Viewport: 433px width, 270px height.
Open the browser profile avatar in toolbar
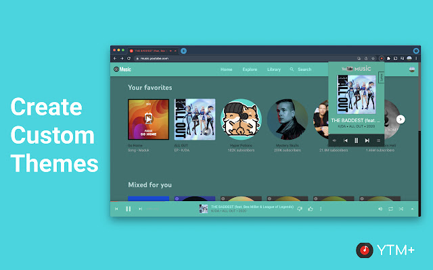click(409, 59)
